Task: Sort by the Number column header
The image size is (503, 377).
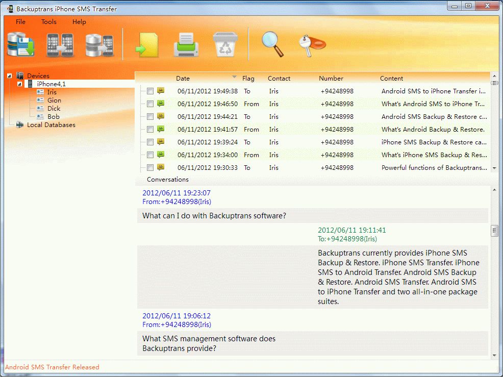Action: click(x=331, y=78)
